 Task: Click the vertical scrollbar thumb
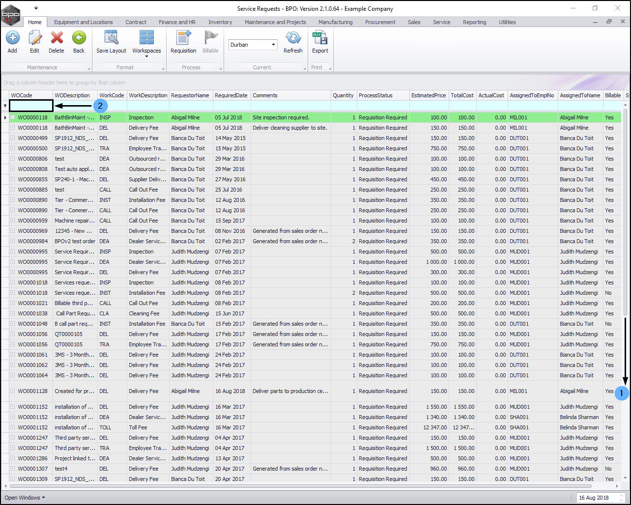tap(626, 211)
